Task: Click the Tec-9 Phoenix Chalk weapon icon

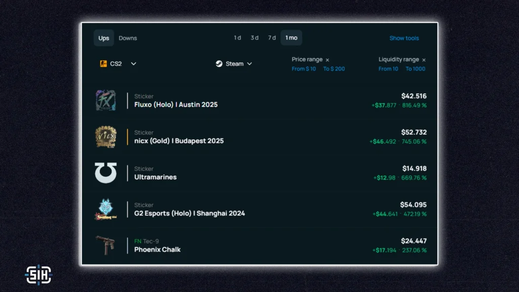Action: [105, 245]
